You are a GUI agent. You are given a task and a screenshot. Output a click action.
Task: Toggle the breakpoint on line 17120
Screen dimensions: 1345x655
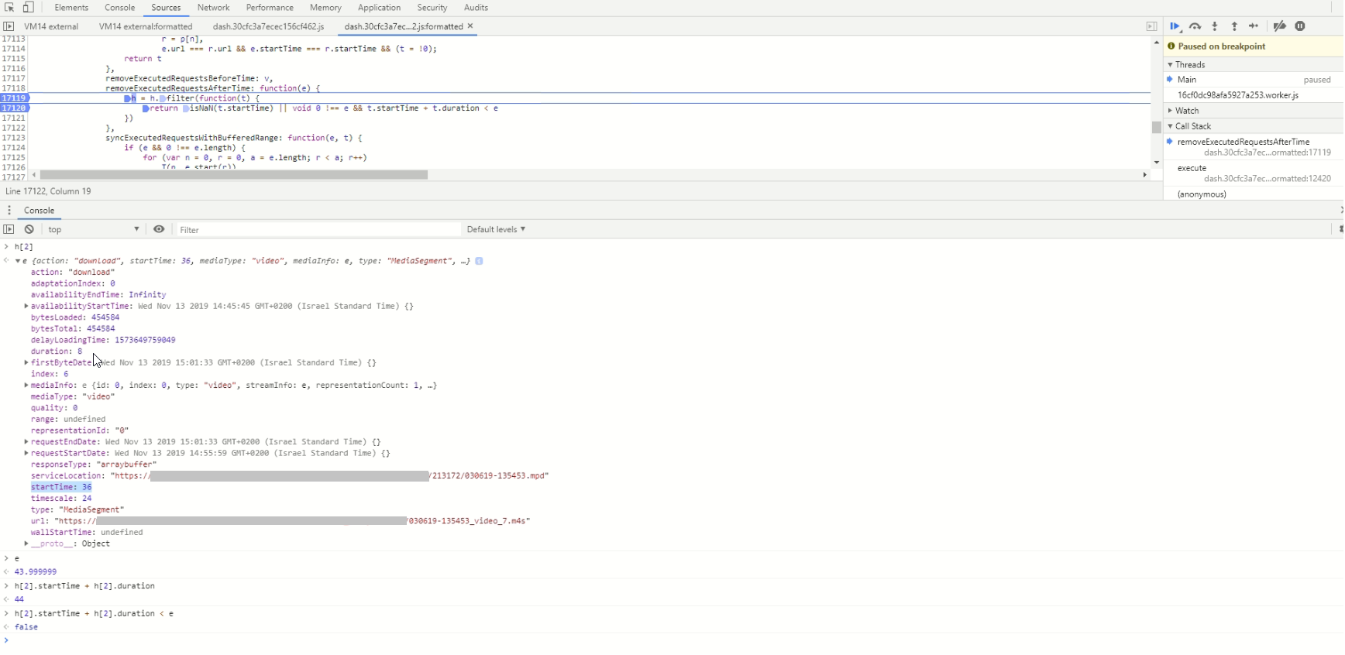pyautogui.click(x=14, y=108)
